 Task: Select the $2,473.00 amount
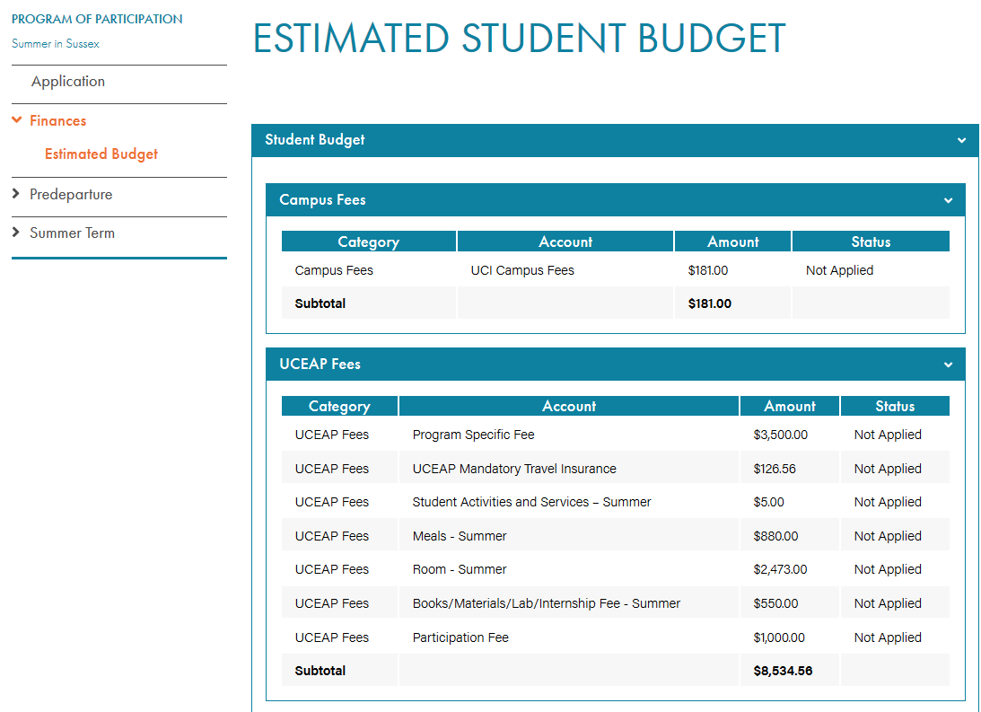[x=780, y=569]
